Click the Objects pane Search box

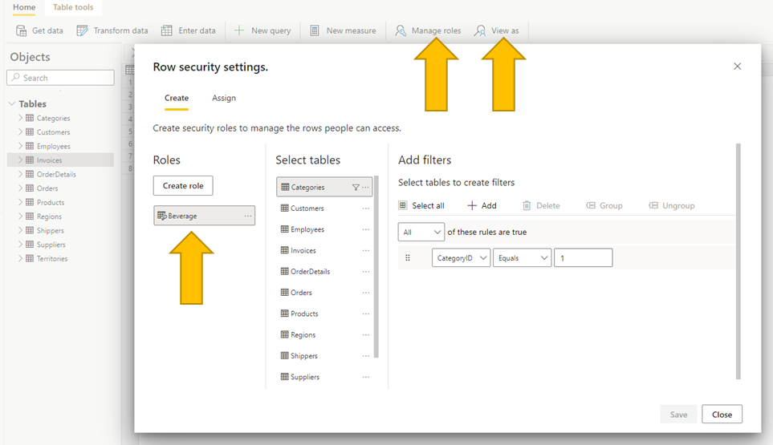(61, 78)
